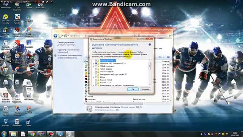Open Bandicam desktop shortcut
Image resolution: width=243 pixels, height=137 pixels.
click(x=40, y=6)
